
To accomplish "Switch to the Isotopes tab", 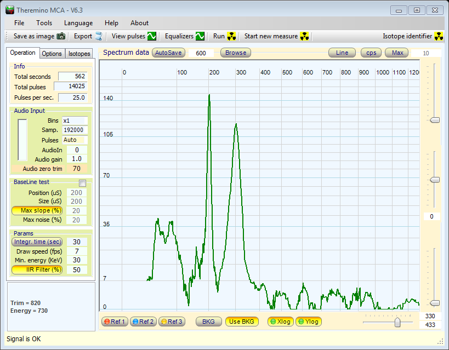I will point(79,54).
